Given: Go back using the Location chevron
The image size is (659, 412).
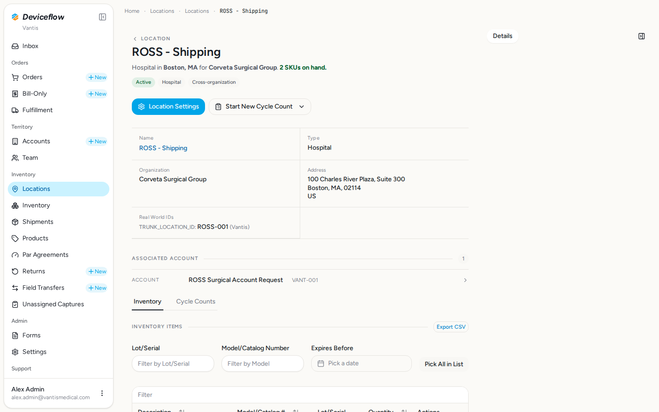Looking at the screenshot, I should [x=135, y=39].
